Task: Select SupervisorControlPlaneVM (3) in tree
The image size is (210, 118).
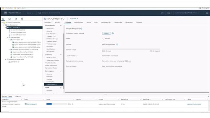Action: (x=23, y=57)
